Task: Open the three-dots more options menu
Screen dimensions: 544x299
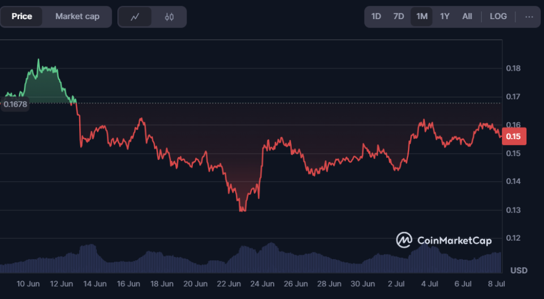Action: pos(529,16)
